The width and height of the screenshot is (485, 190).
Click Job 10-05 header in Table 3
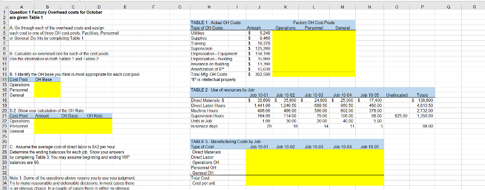[x=369, y=146]
